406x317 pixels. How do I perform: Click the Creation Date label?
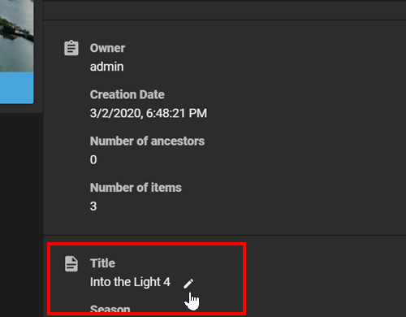tap(127, 94)
